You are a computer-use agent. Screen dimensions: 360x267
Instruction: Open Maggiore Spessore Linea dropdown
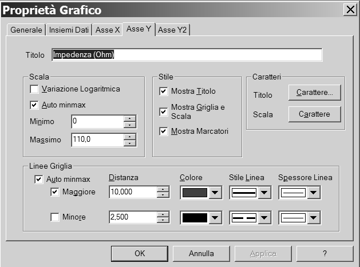[314, 193]
